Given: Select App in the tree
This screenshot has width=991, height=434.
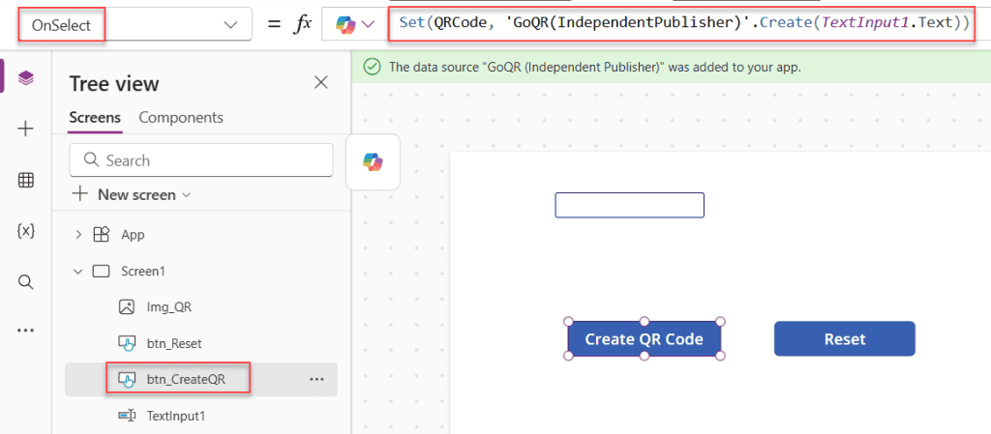Looking at the screenshot, I should point(133,235).
